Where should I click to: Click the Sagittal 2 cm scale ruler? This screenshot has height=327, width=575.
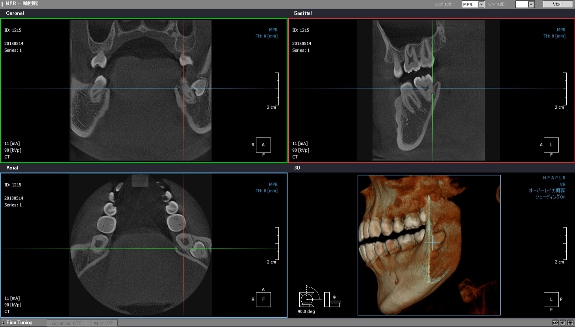pos(565,89)
